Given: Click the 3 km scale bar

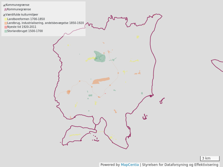Looking at the screenshot, I should coord(210,158).
